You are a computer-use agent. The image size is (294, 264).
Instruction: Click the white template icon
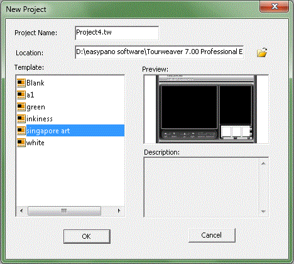pyautogui.click(x=21, y=143)
